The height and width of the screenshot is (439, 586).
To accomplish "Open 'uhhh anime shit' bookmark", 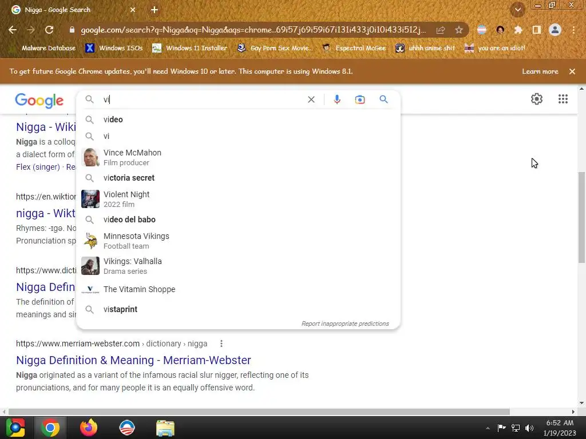I will pyautogui.click(x=425, y=48).
